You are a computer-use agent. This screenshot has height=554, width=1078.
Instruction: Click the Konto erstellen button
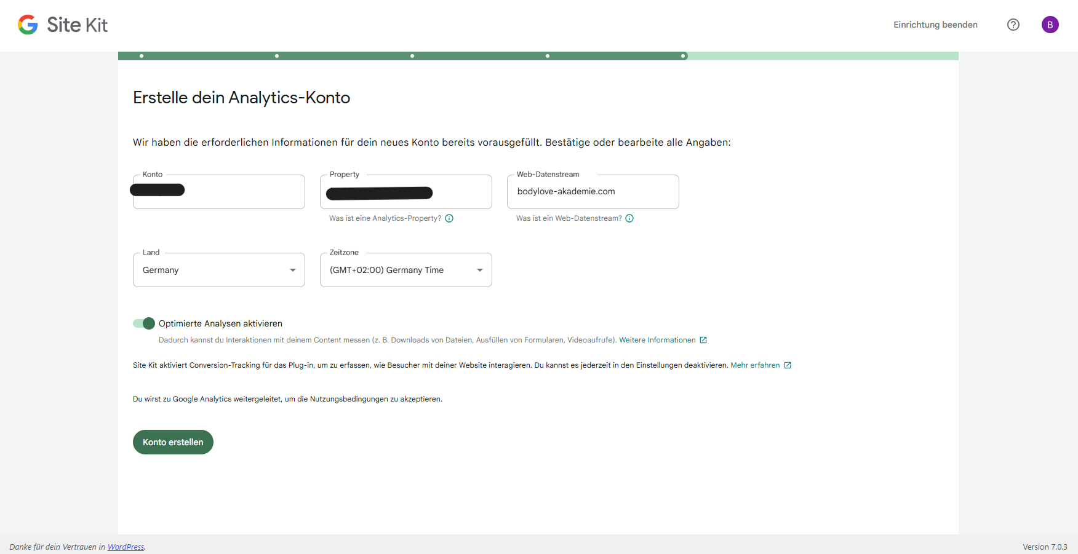point(173,442)
